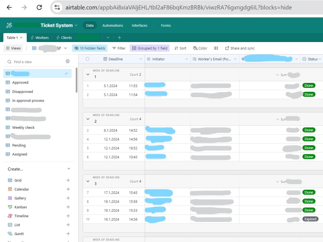Click the Done status badge in row 7
The image size is (323, 242).
tap(309, 192)
